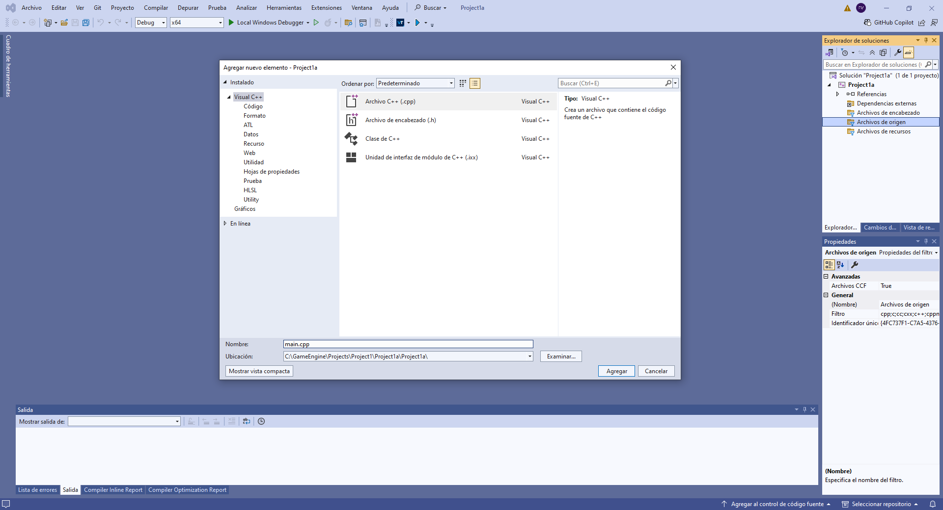The height and width of the screenshot is (510, 943).
Task: Click the Live Share icon beside GitHub Copilot
Action: coord(922,23)
